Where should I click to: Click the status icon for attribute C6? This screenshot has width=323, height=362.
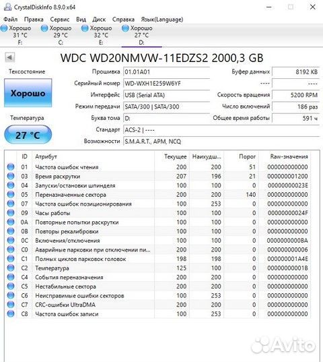pos(11,295)
